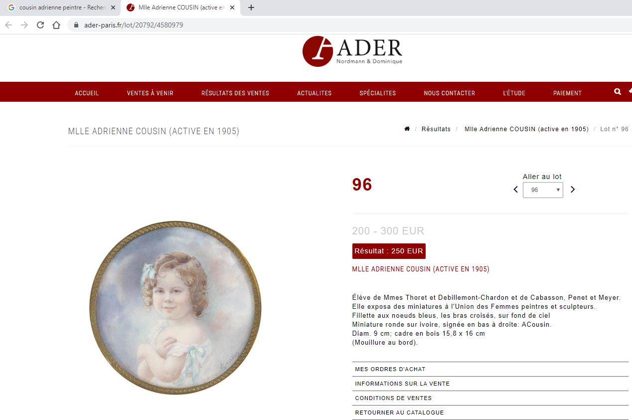Expand Mes ordres d'achat section
This screenshot has height=420, width=632.
(x=490, y=369)
